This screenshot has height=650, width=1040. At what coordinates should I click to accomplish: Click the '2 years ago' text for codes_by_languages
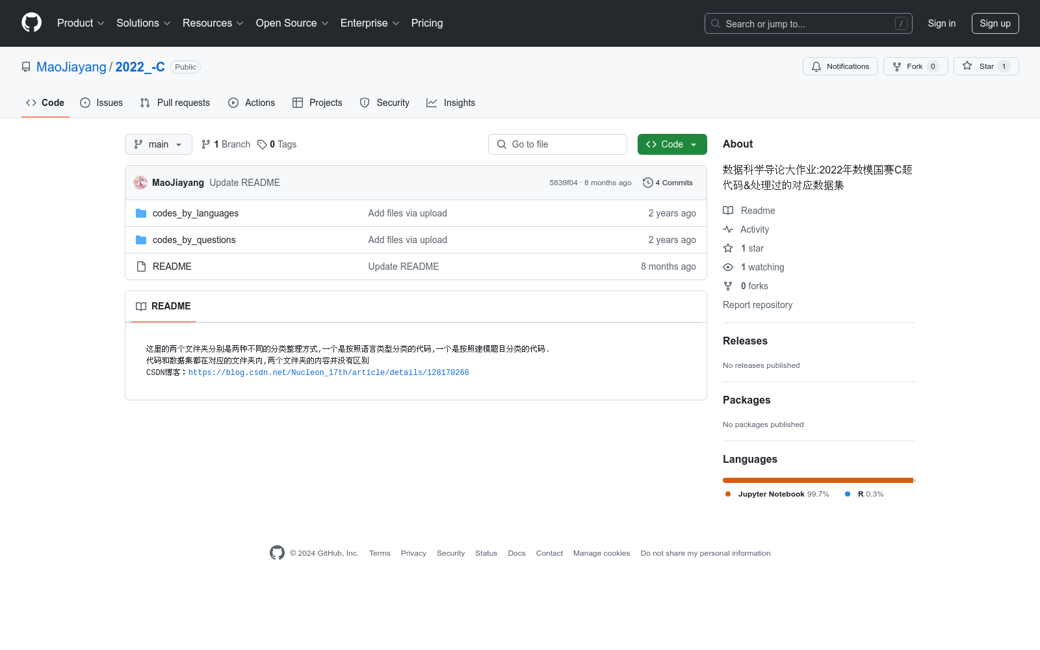(x=672, y=213)
